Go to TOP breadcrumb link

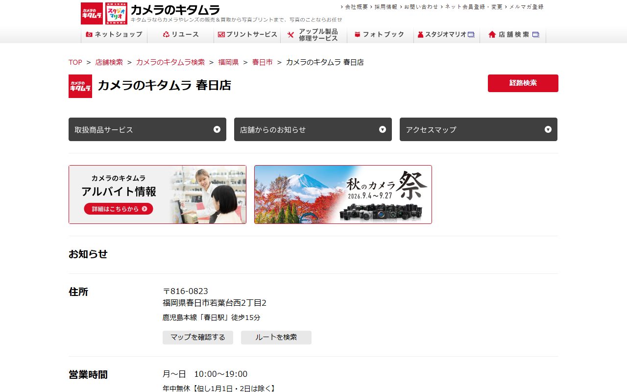(75, 62)
